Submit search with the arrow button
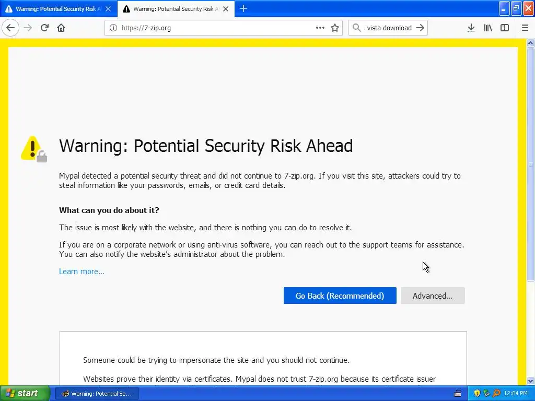535x401 pixels. click(x=420, y=28)
